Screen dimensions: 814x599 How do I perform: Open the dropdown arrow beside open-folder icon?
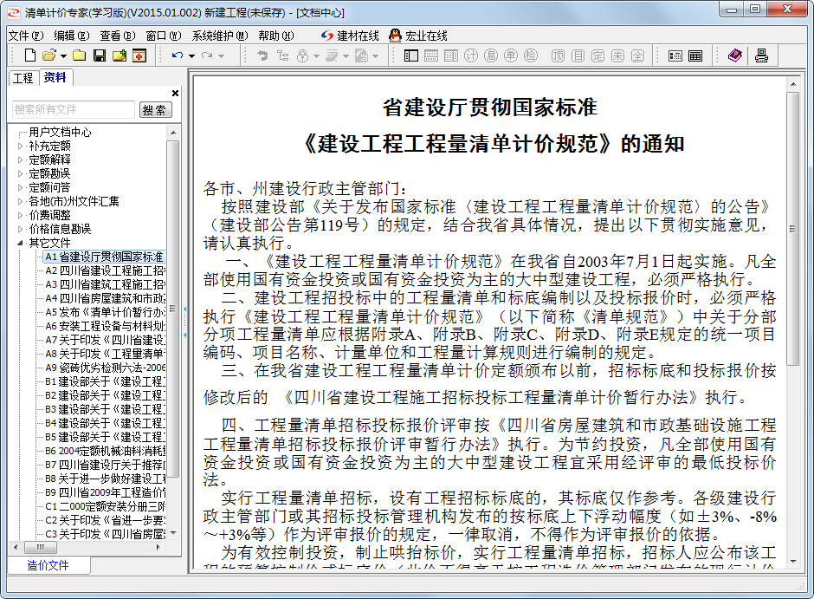click(63, 55)
